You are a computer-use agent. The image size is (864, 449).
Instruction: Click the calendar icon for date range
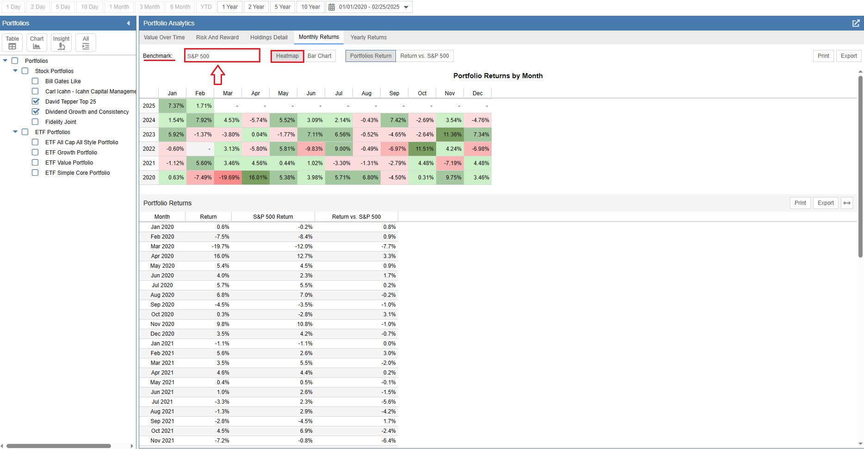pos(332,7)
